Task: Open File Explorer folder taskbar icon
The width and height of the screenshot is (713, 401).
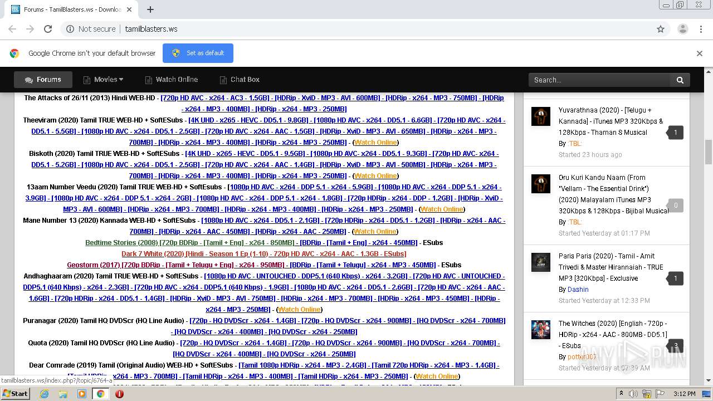Action: pos(63,394)
